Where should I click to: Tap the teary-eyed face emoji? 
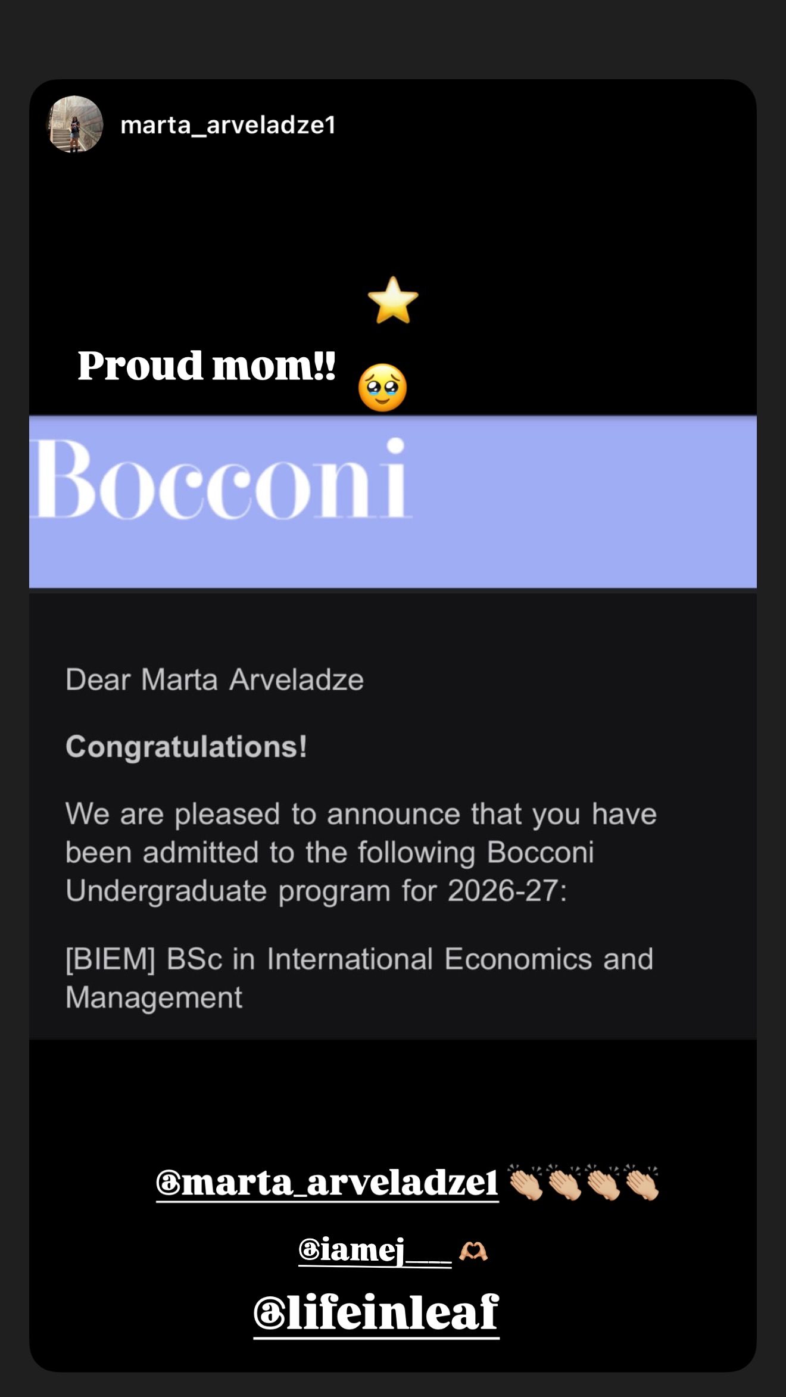pos(382,388)
